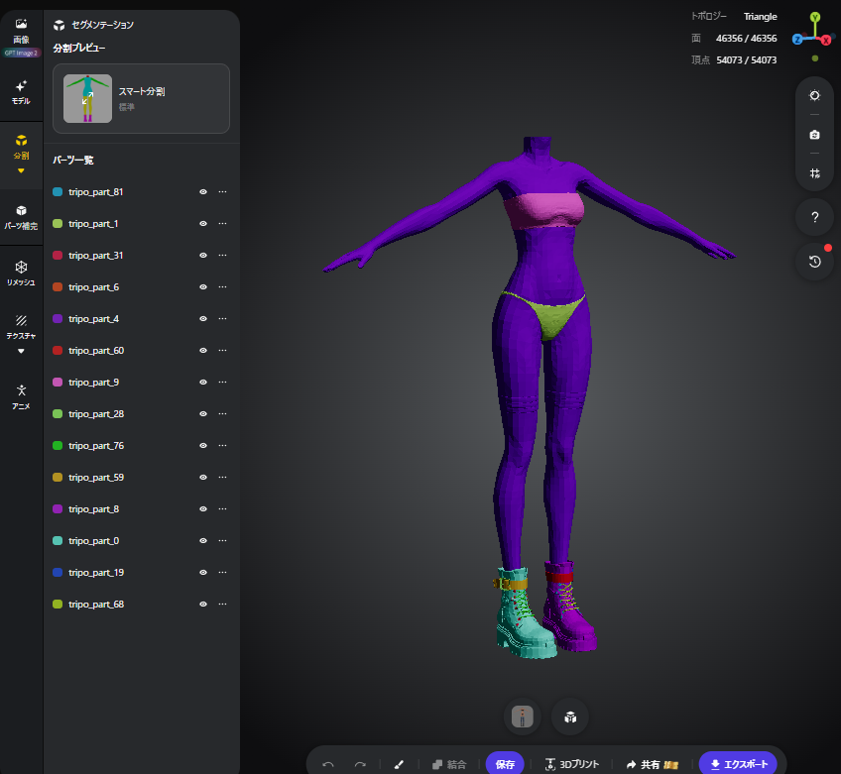Click the 保存 save button

505,764
